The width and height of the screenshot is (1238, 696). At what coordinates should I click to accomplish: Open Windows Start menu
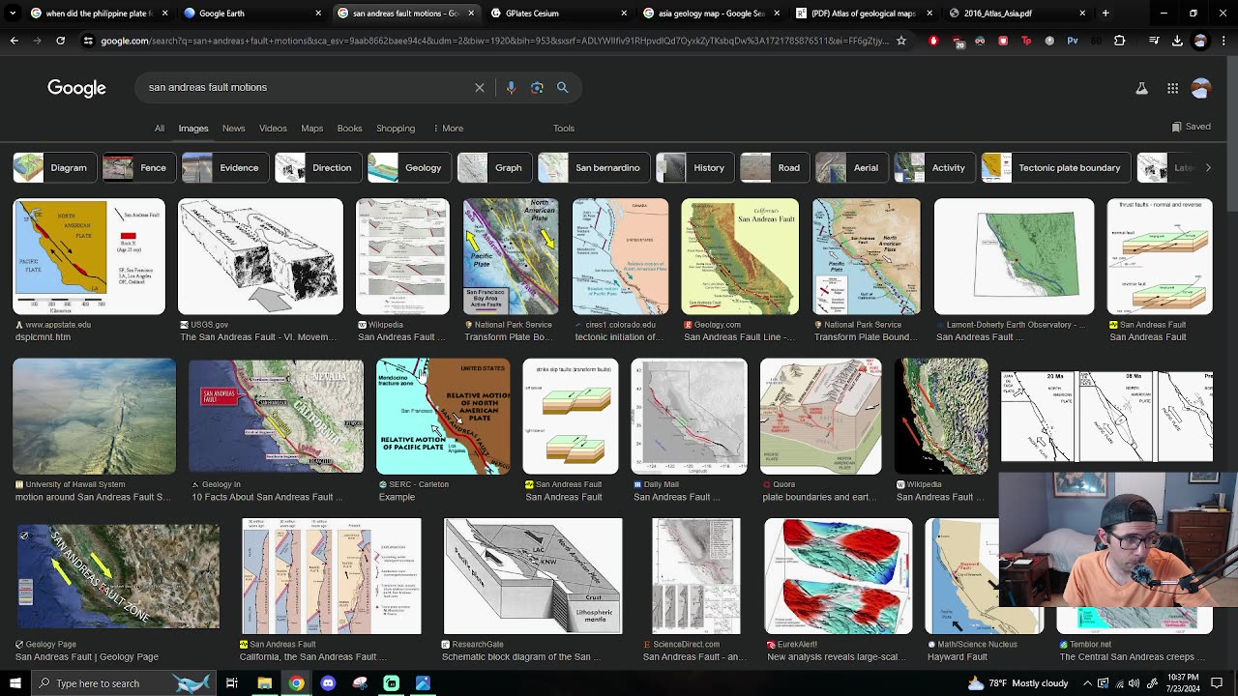15,683
